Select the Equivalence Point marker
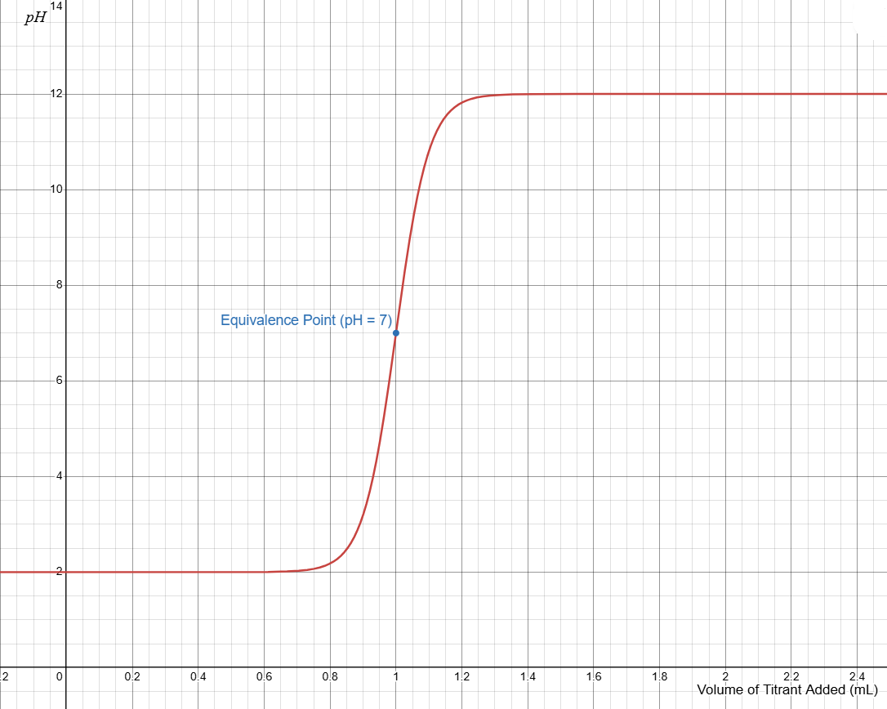The image size is (887, 709). click(395, 332)
